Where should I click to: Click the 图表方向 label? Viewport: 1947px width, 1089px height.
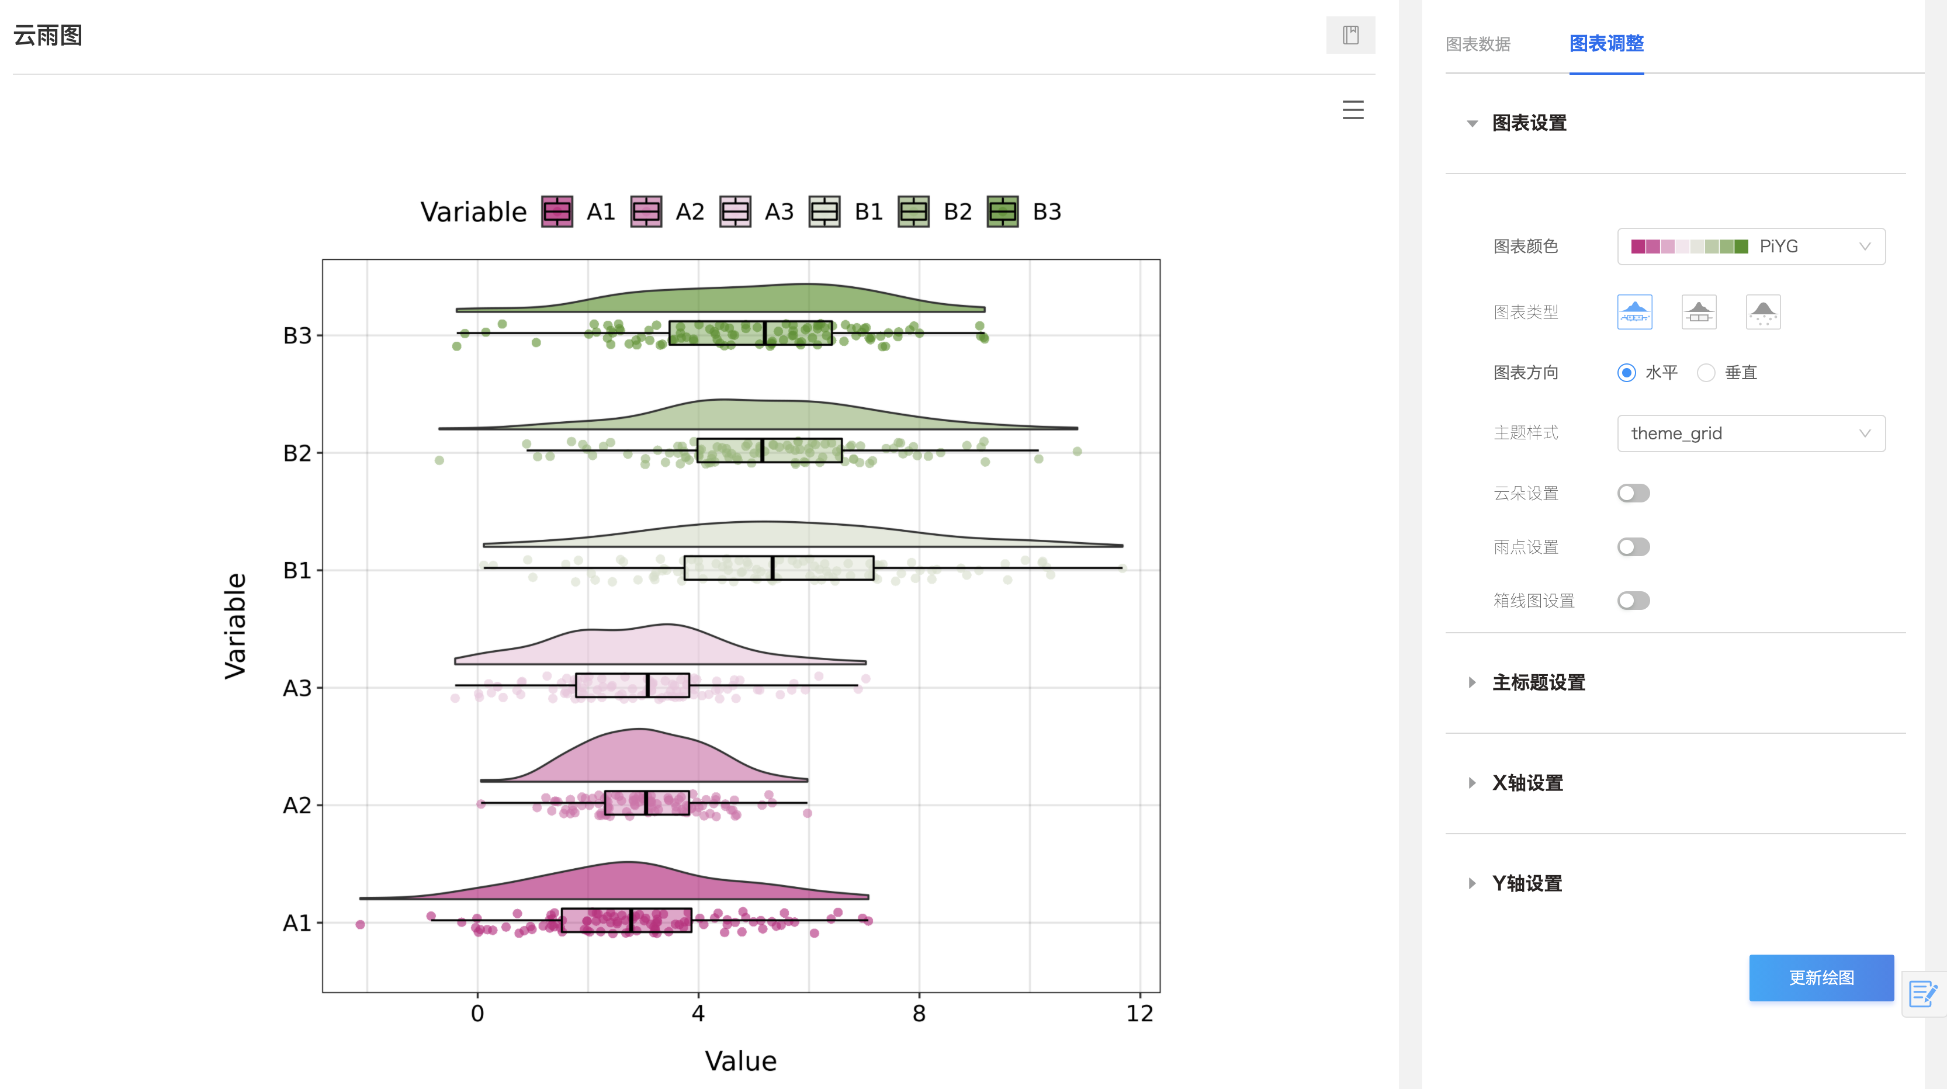(x=1525, y=373)
